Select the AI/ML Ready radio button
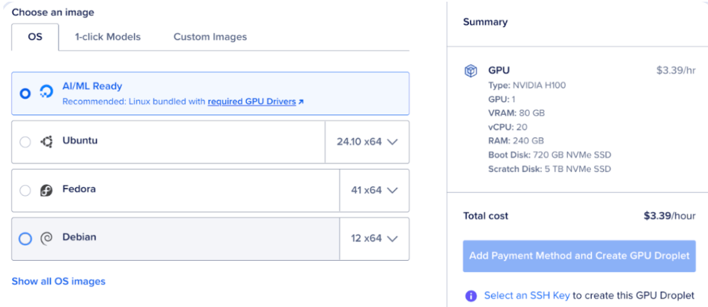 click(25, 93)
